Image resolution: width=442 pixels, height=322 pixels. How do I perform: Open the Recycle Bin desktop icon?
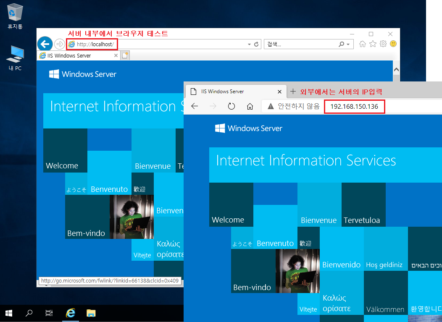click(15, 16)
